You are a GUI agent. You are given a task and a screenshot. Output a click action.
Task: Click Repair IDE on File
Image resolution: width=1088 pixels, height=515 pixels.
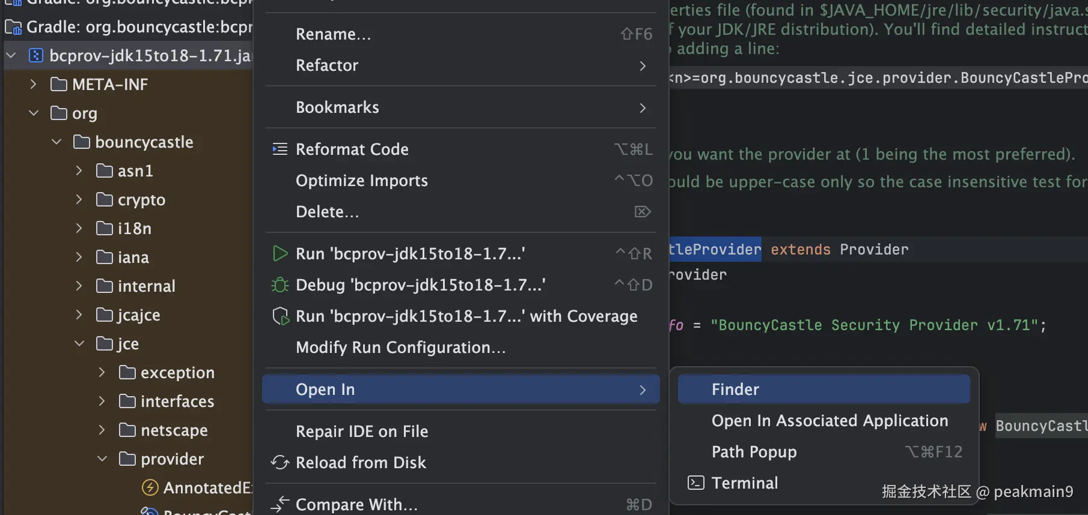click(361, 431)
